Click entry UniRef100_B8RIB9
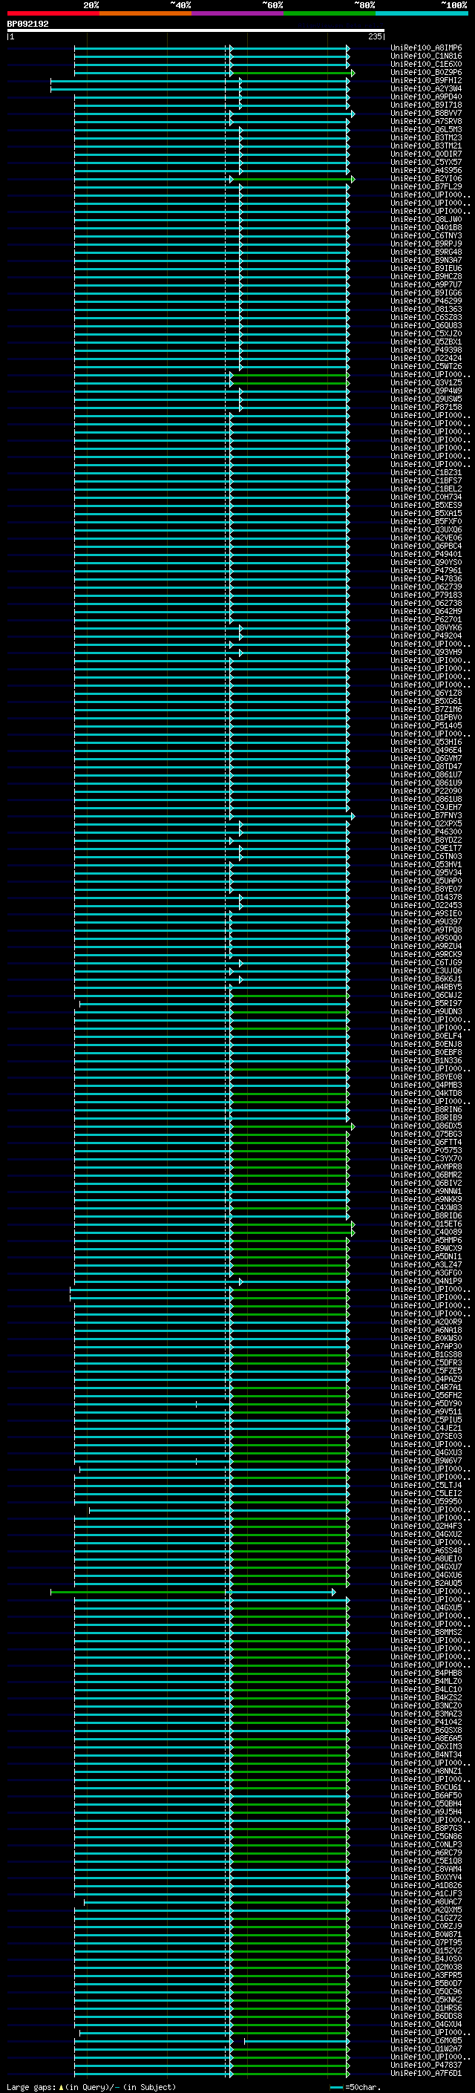This screenshot has height=2093, width=475. [x=426, y=1118]
